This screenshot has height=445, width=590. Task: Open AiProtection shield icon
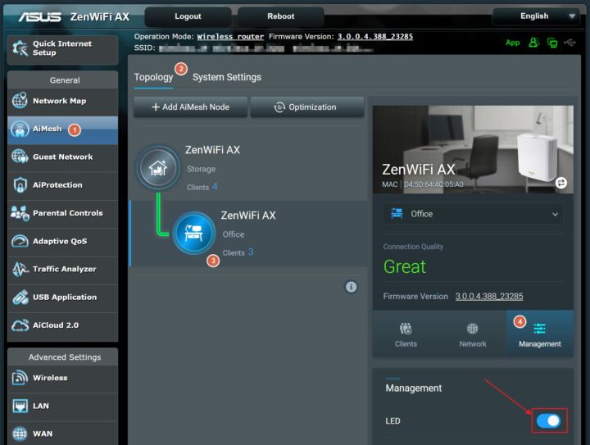pyautogui.click(x=20, y=184)
